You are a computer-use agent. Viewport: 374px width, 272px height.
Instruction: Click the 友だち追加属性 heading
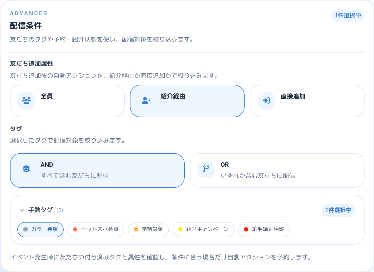(x=32, y=64)
